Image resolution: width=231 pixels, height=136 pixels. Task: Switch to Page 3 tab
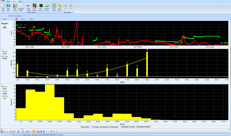(x=23, y=19)
